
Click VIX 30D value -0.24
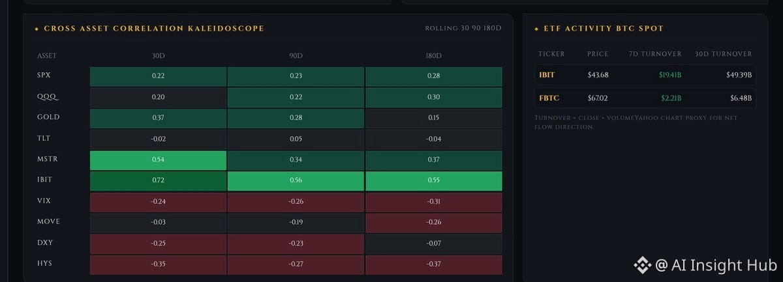[159, 202]
